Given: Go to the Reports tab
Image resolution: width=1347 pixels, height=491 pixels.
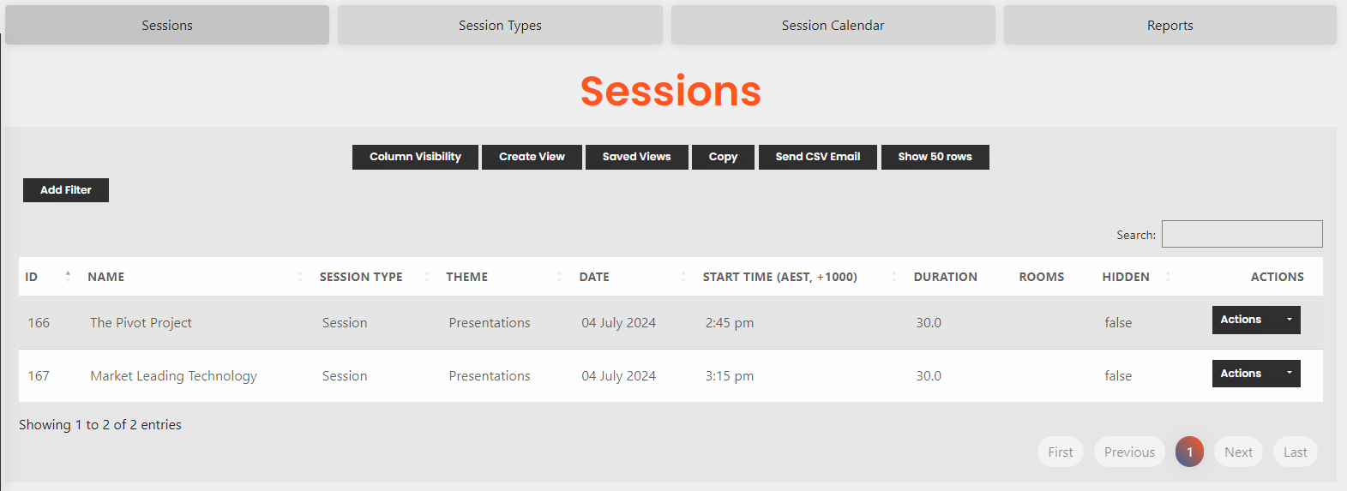Looking at the screenshot, I should coord(1170,25).
